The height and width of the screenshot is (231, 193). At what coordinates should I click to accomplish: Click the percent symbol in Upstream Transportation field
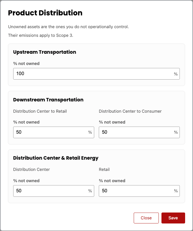[176, 74]
